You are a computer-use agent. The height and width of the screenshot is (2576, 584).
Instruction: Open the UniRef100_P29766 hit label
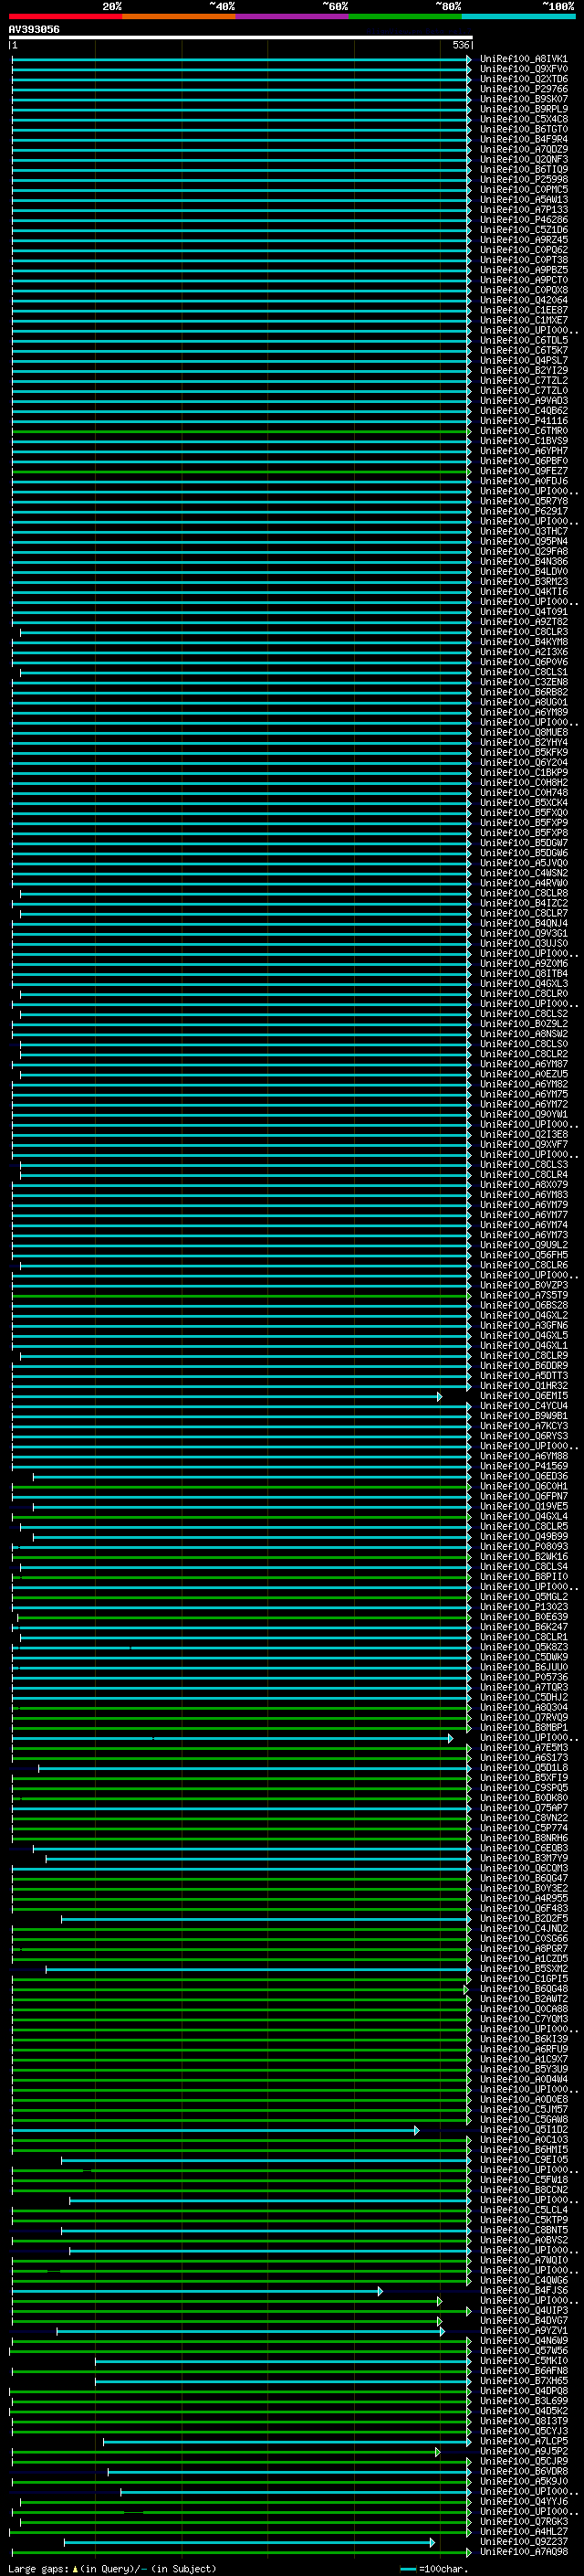pos(523,89)
